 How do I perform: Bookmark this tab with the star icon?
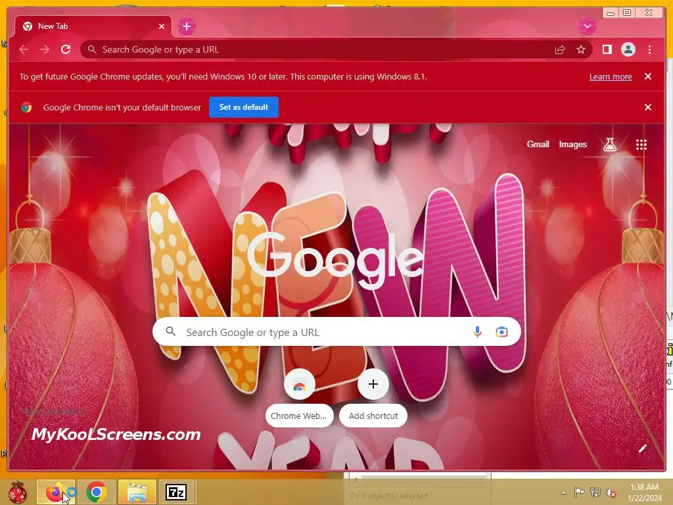click(581, 50)
